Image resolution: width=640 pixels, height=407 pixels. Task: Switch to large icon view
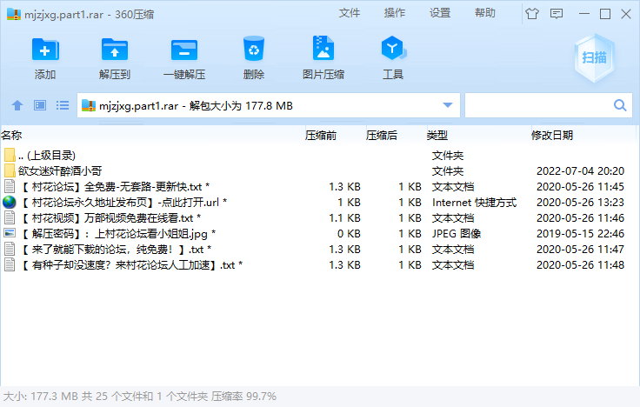40,105
